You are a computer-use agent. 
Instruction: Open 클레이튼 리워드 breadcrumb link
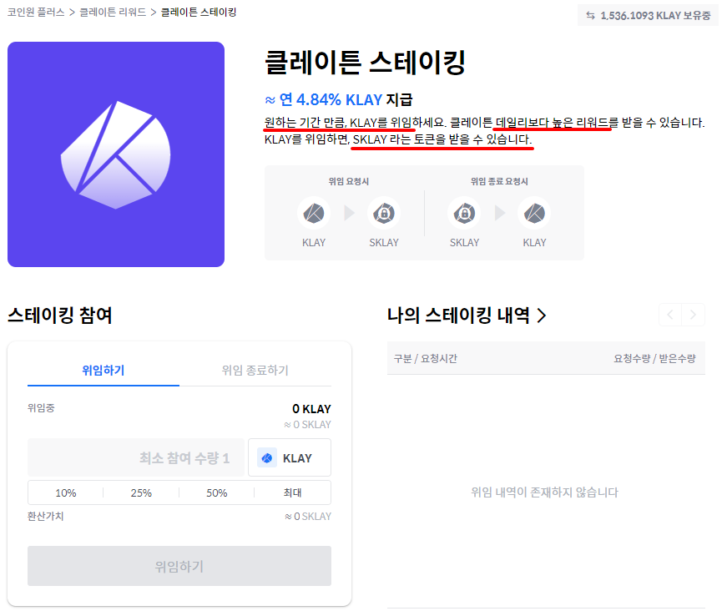tap(113, 12)
